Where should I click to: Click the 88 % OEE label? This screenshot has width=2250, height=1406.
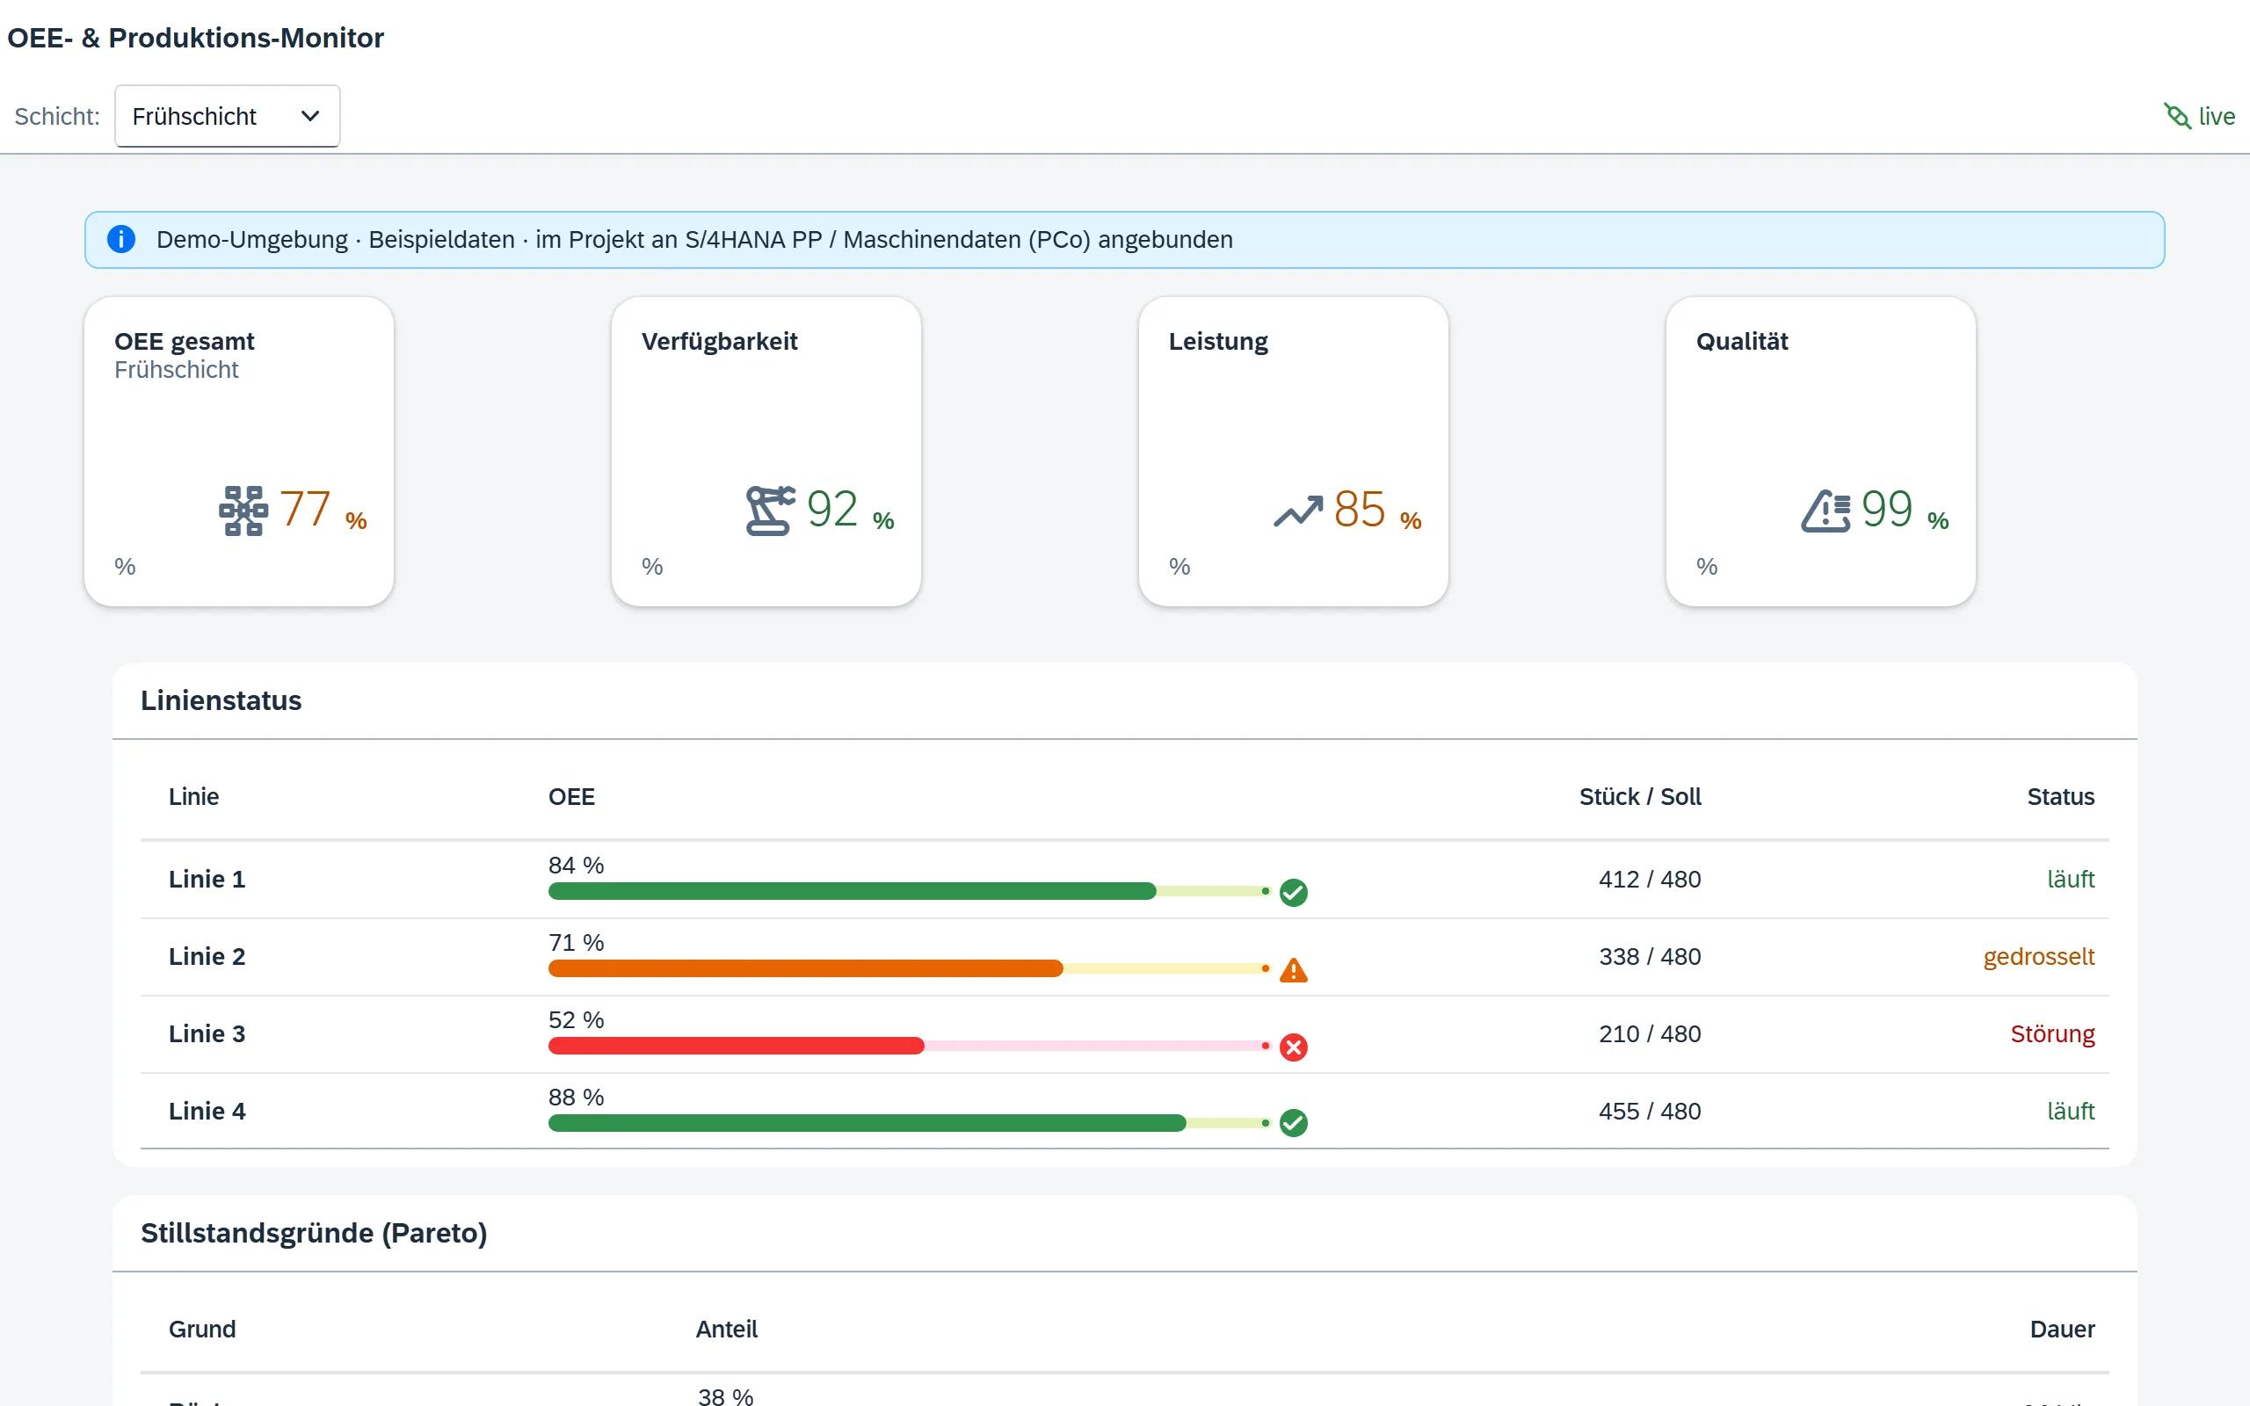click(576, 1097)
